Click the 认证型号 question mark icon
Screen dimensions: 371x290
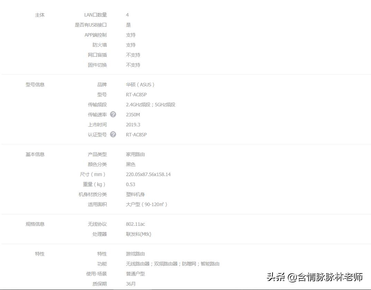(113, 135)
